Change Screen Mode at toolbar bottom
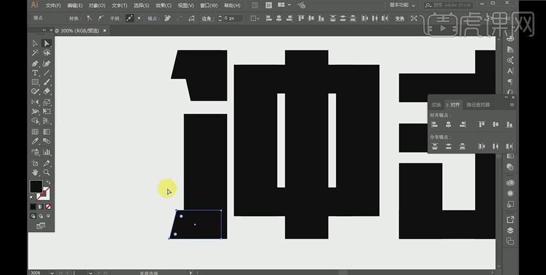The height and width of the screenshot is (275, 546). 41,226
